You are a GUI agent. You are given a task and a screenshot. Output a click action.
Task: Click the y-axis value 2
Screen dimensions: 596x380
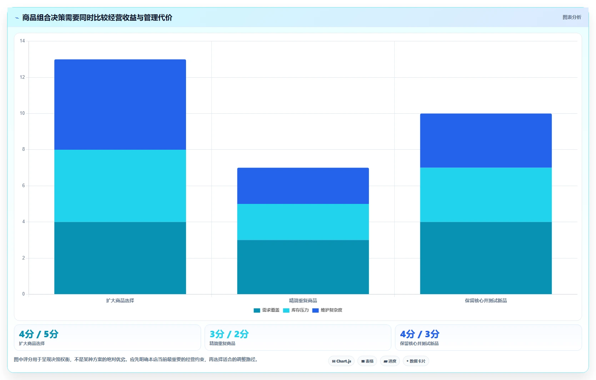24,258
